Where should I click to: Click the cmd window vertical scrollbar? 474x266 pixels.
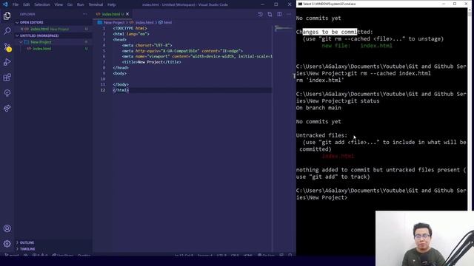point(470,109)
